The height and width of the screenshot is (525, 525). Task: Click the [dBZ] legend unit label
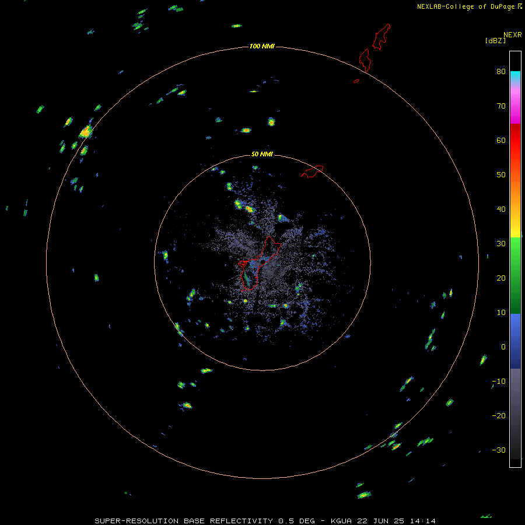(495, 41)
